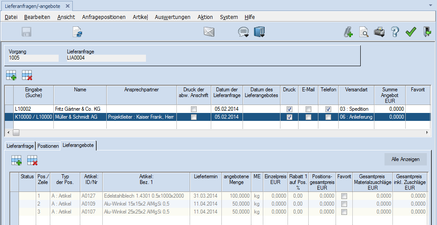The image size is (437, 225).
Task: Select the Fritz Gärtner & Co. KG row
Action: (77, 109)
